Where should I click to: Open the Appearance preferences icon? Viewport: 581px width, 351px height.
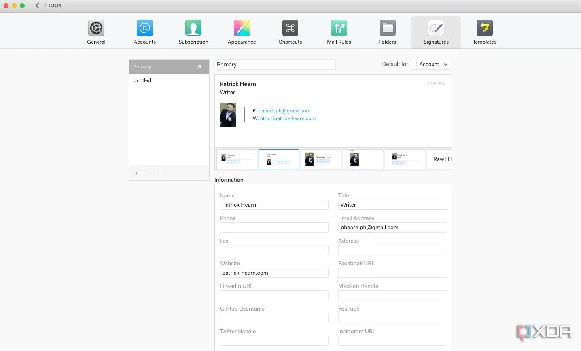[x=242, y=28]
